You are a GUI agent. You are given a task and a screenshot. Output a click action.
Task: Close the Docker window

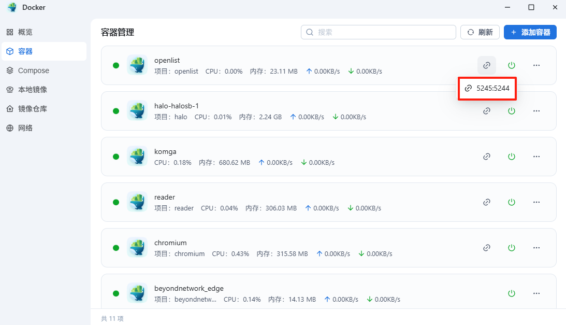pos(555,7)
